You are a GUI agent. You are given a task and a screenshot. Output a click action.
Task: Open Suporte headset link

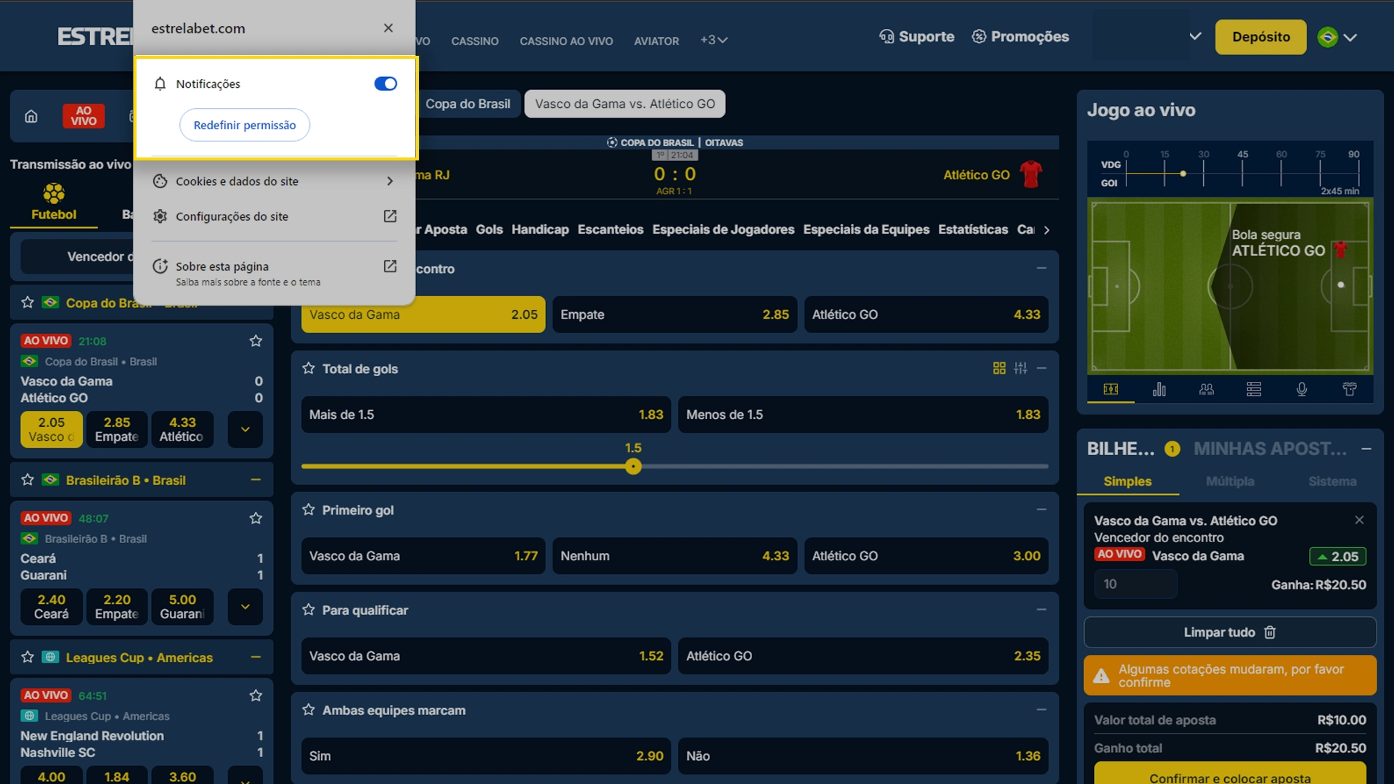pos(917,37)
